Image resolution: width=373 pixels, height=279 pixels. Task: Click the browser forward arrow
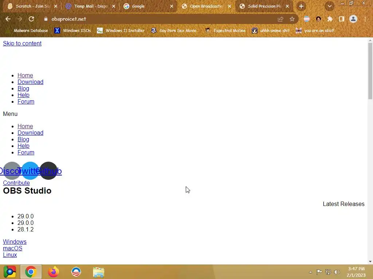pyautogui.click(x=20, y=19)
